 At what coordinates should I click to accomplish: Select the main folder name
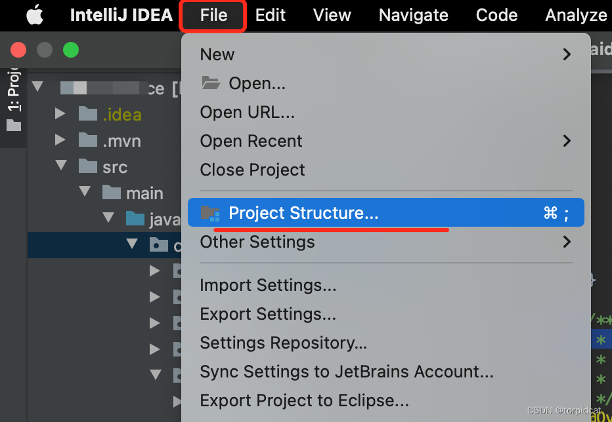(145, 193)
